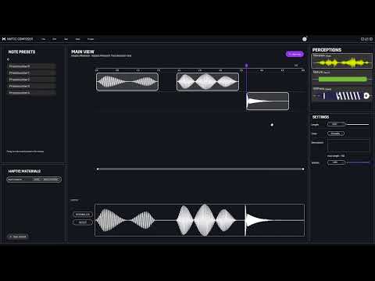Open the fifth item in the menu bar
This screenshot has height=281, width=375.
pos(91,39)
